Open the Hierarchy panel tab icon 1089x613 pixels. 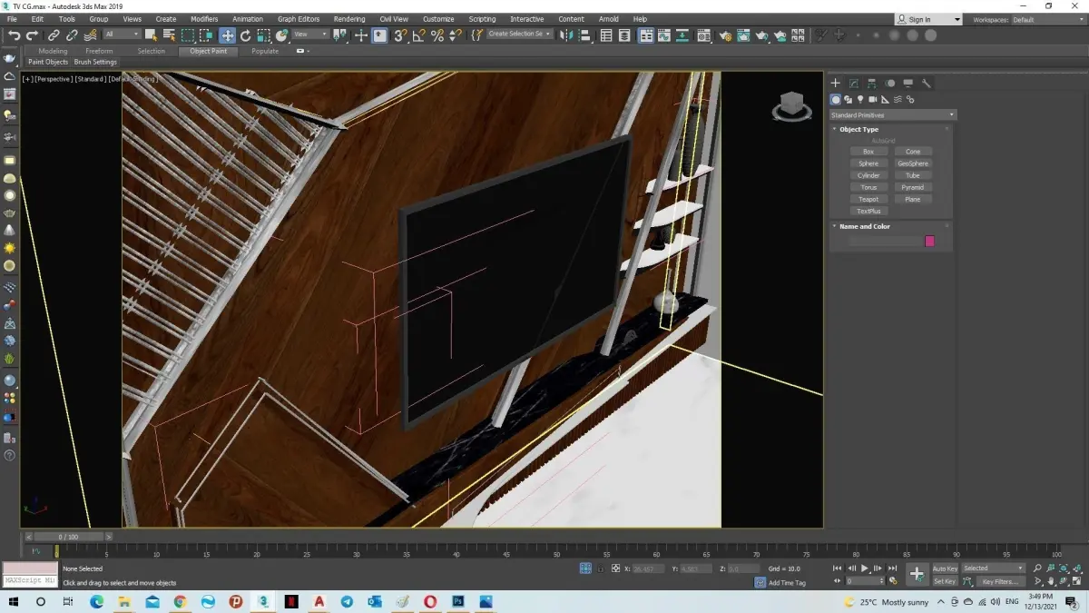872,83
